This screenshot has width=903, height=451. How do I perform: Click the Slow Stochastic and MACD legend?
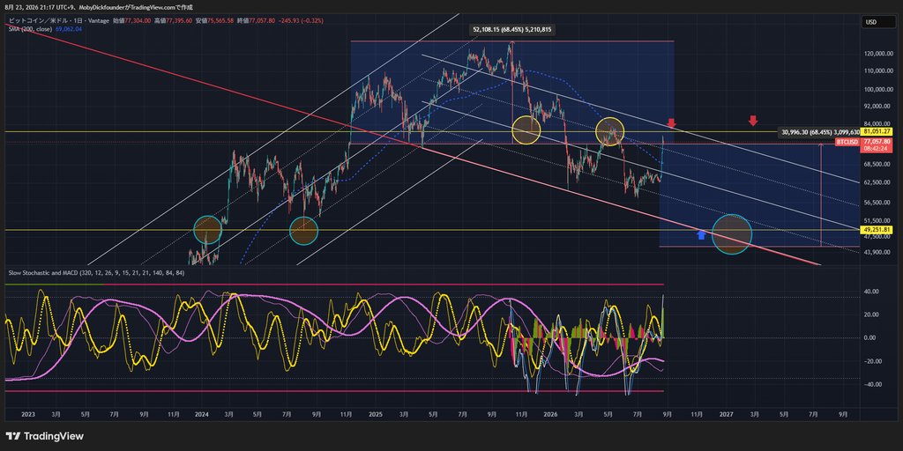[96, 273]
